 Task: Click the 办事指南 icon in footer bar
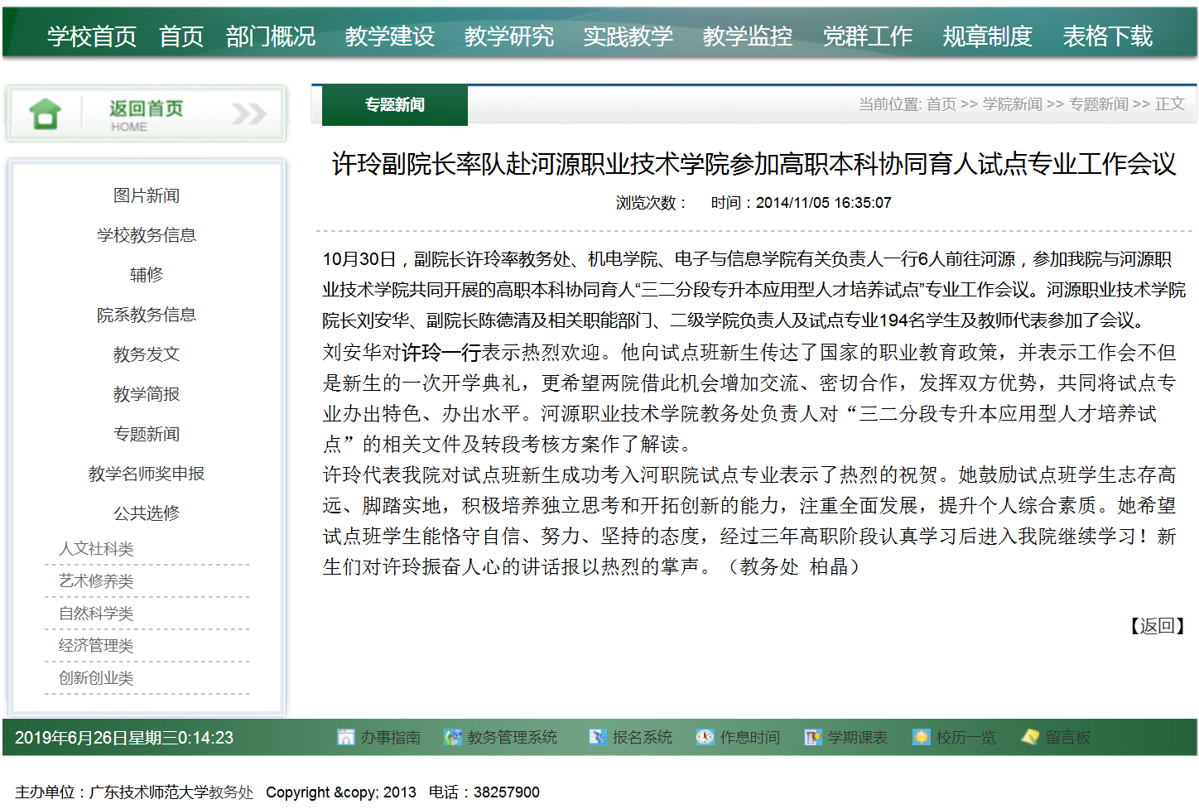345,737
